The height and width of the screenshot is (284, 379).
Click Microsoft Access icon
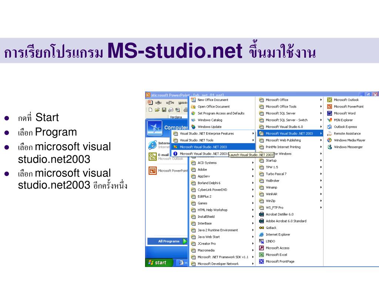261,248
